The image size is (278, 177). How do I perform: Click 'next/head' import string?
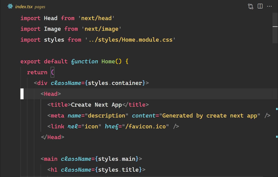click(96, 18)
